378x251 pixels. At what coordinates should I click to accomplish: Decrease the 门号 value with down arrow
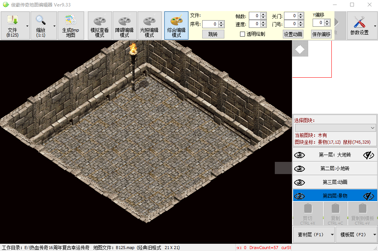click(x=301, y=26)
